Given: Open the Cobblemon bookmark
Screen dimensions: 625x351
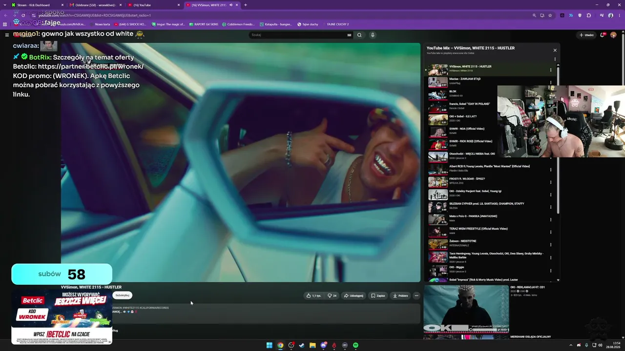Looking at the screenshot, I should (x=238, y=24).
